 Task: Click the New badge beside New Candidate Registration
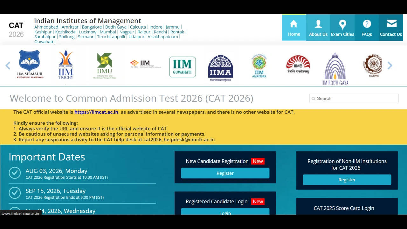click(258, 161)
